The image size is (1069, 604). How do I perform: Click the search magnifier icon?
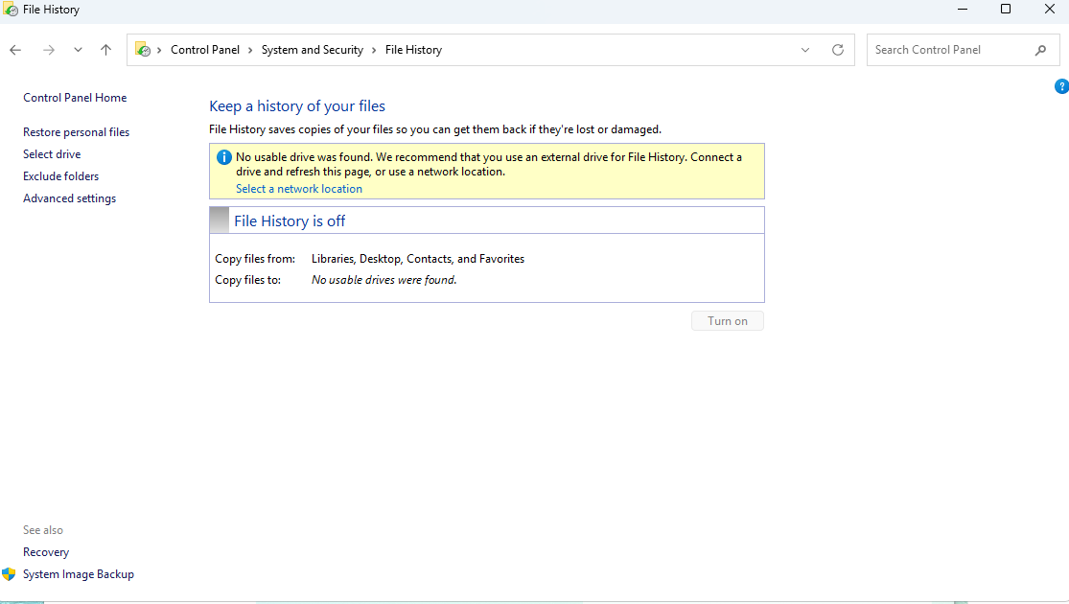tap(1041, 49)
